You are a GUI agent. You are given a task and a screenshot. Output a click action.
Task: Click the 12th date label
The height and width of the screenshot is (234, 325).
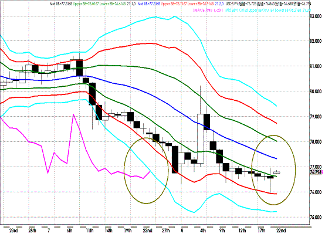click(242, 230)
